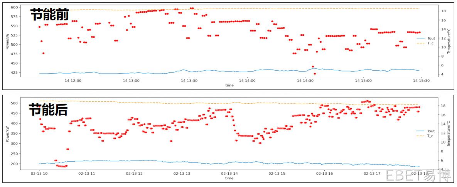The image size is (457, 187).
Task: Click the 14 13:30 tick on top chart
Action: (189, 81)
